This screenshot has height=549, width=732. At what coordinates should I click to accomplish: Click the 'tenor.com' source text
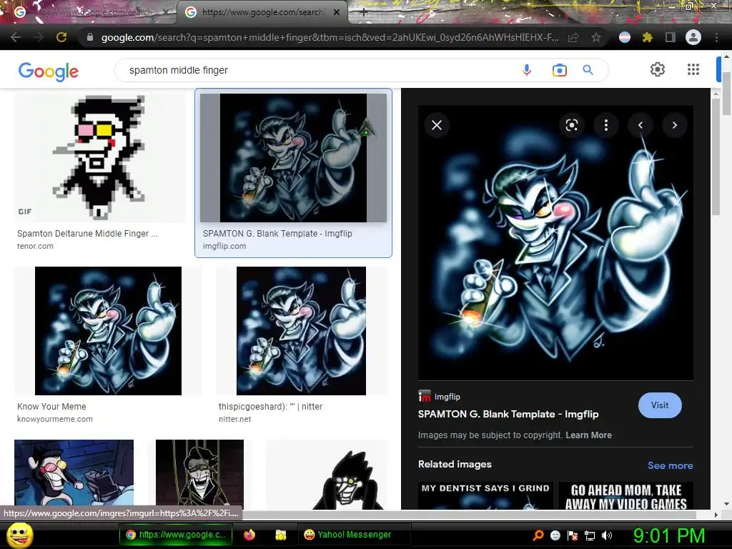click(x=35, y=246)
